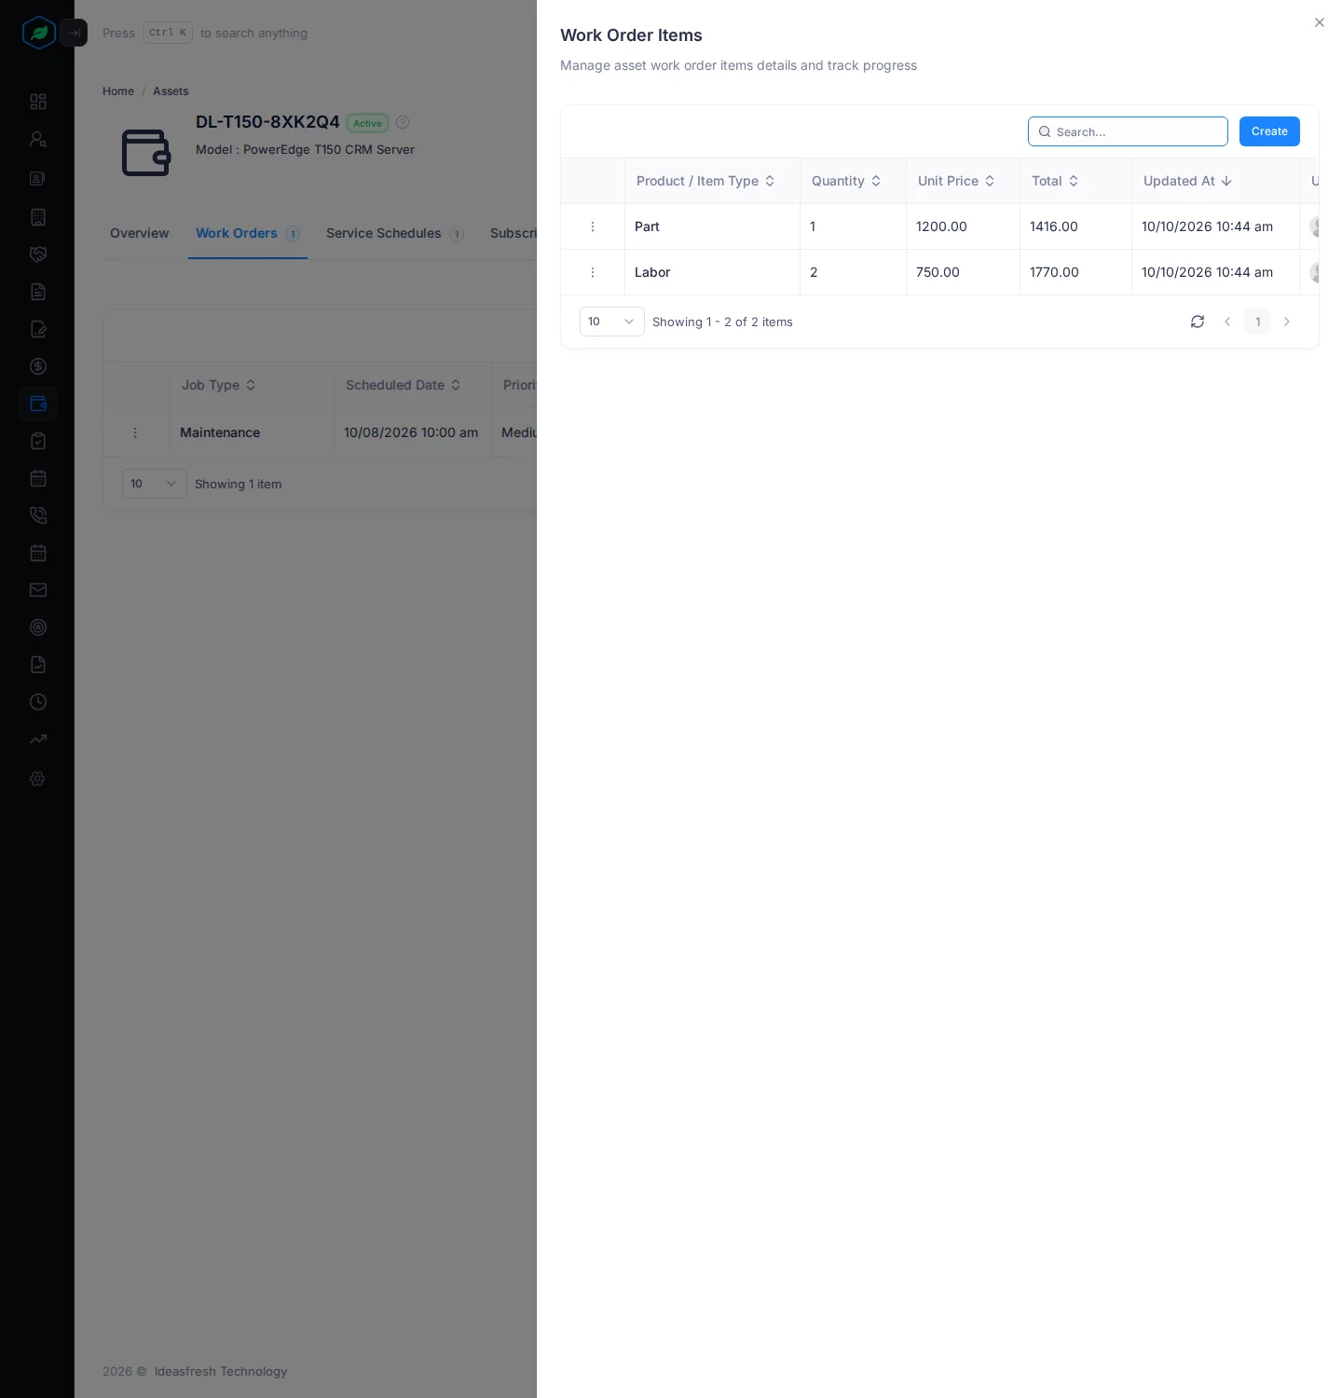Viewport: 1342px width, 1398px height.
Task: Open the contact card icon in sidebar
Action: coord(38,178)
